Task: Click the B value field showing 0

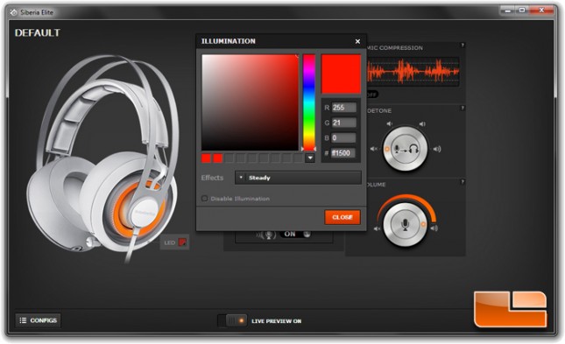Action: tap(343, 138)
